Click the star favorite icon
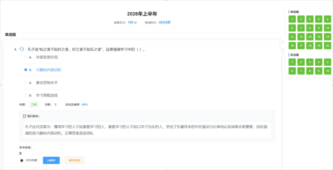Viewport: 333px width, 170px height. pos(22,160)
